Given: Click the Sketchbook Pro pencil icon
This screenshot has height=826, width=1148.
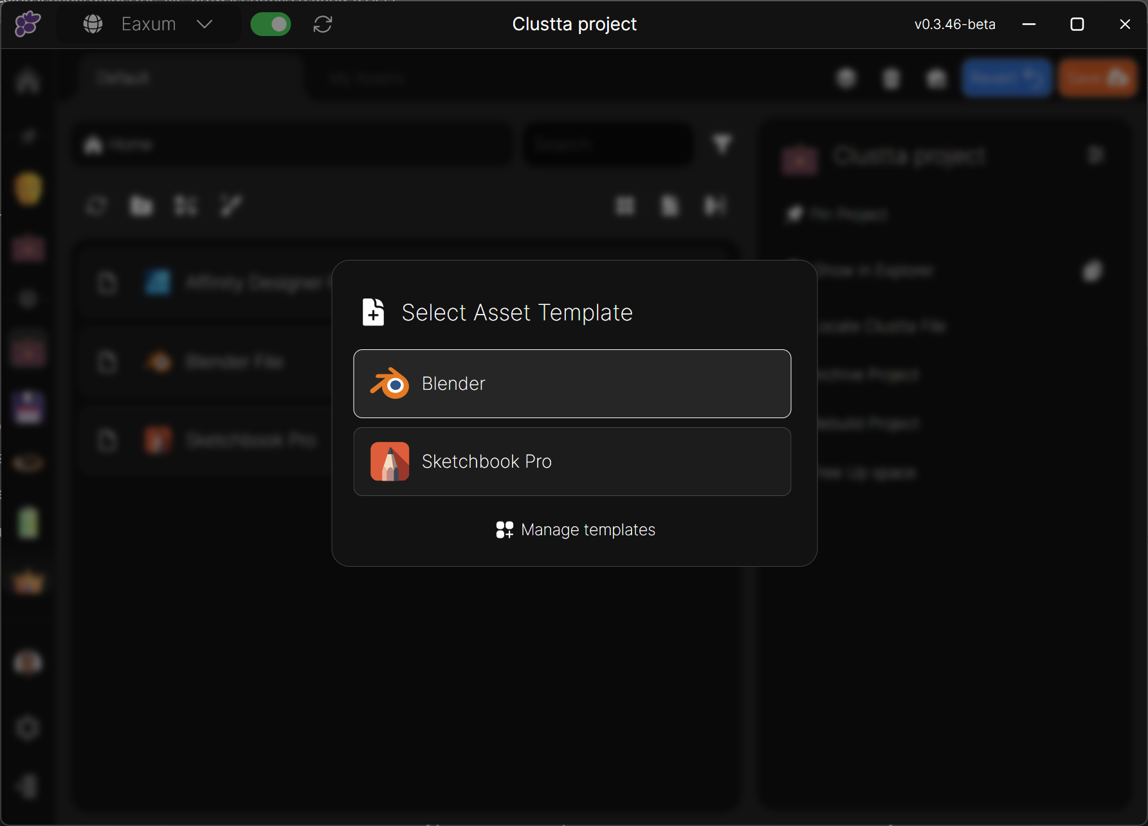Looking at the screenshot, I should tap(390, 461).
